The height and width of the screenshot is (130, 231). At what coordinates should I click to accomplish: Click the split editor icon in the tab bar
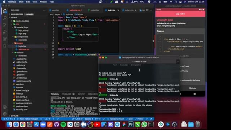(147, 10)
